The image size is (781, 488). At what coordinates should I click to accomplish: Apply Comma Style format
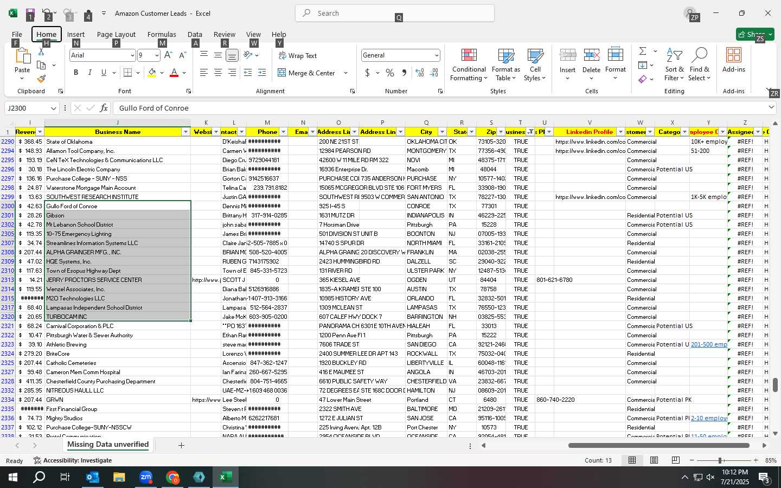pyautogui.click(x=404, y=73)
